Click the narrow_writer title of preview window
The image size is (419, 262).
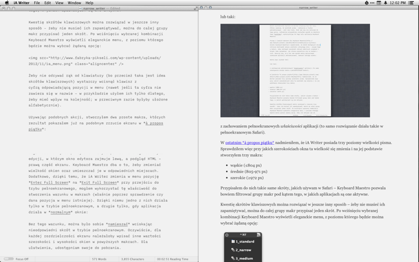coord(308,8)
